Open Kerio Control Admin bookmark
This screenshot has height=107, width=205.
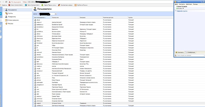[x=16, y=5]
